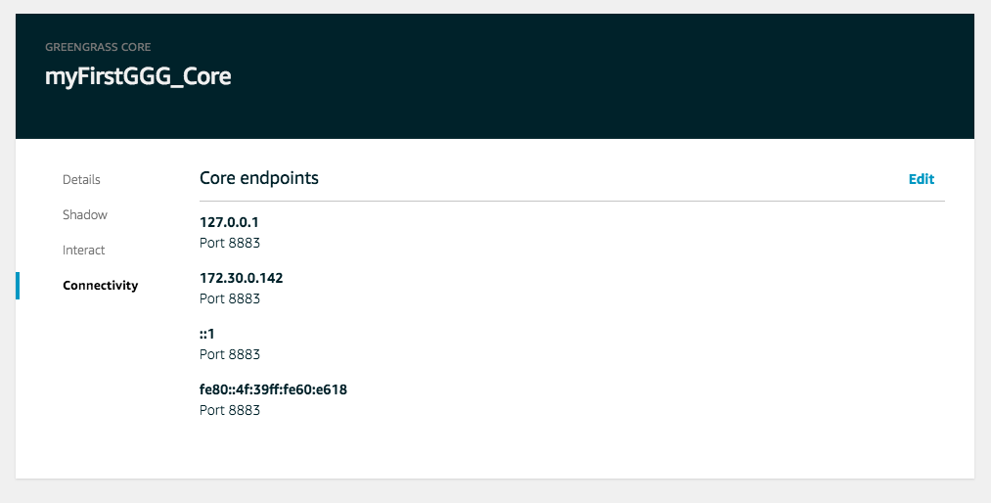Click the divider line below Core endpoints
This screenshot has width=991, height=503.
pos(572,201)
